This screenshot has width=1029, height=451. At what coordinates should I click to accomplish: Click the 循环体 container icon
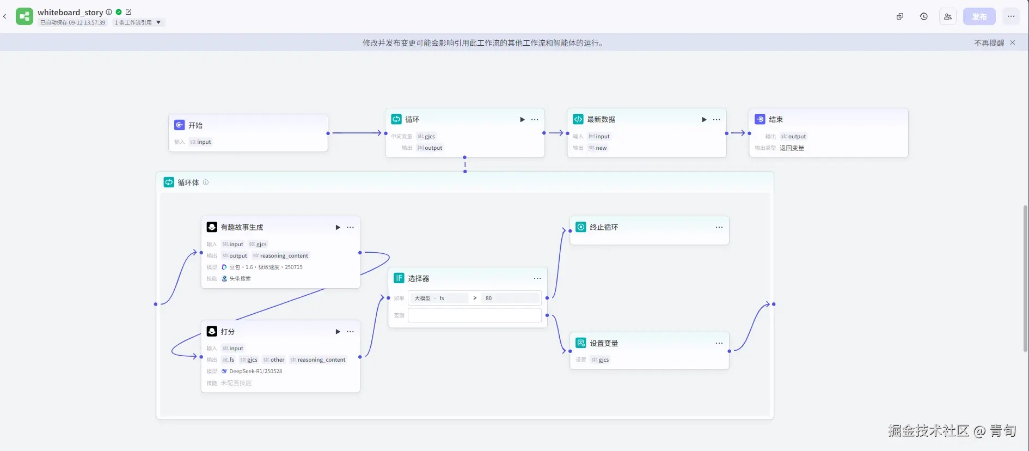point(169,182)
